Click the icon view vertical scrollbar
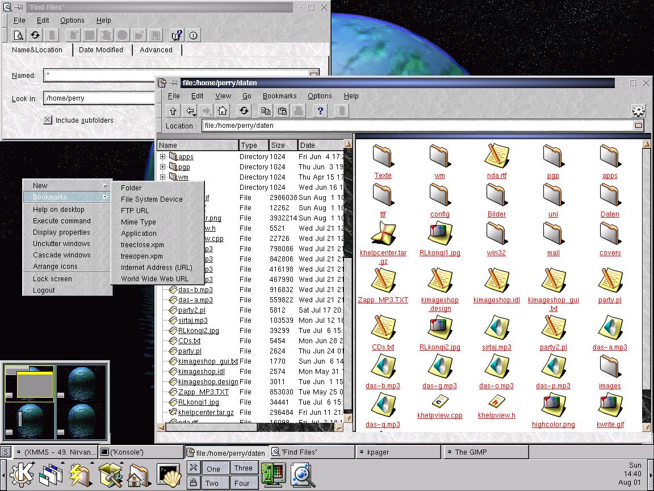This screenshot has height=491, width=654. (x=646, y=284)
